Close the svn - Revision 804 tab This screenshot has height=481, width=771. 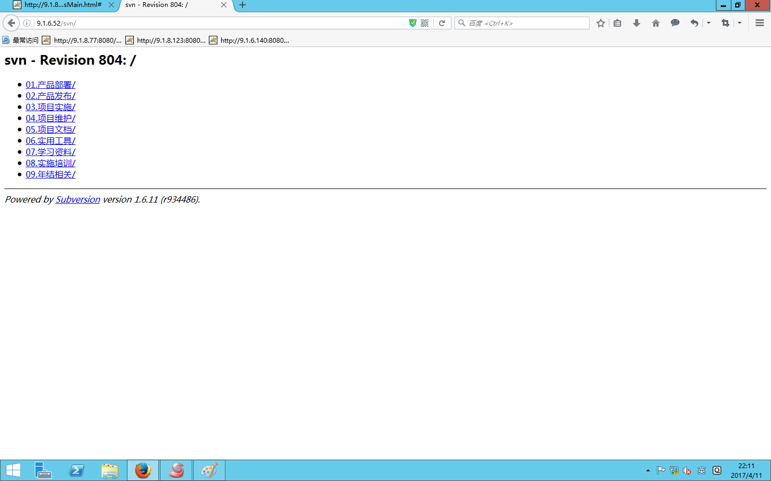[x=224, y=5]
